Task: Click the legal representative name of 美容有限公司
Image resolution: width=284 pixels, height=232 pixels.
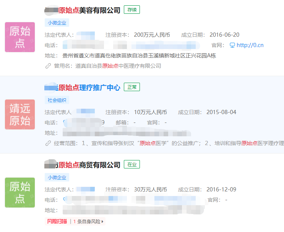Action: pyautogui.click(x=86, y=35)
